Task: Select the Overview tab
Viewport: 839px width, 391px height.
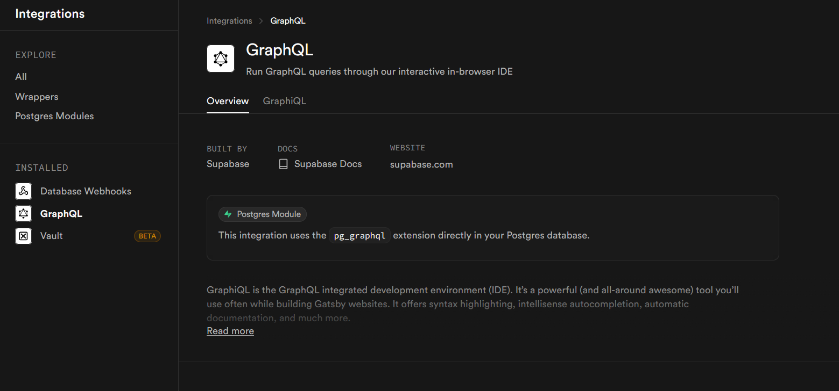Action: 228,101
